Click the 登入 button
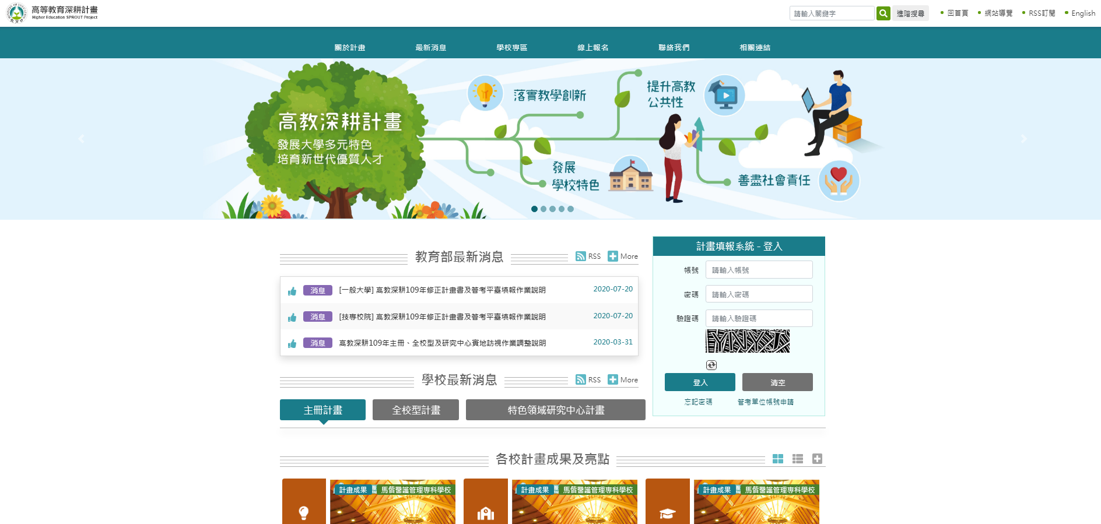Screen dimensions: 1101x524 click(700, 382)
